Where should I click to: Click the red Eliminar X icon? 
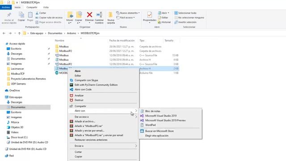(89, 15)
